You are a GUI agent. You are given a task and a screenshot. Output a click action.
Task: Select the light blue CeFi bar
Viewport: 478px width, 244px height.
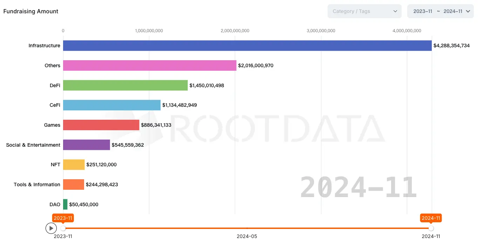tap(112, 105)
